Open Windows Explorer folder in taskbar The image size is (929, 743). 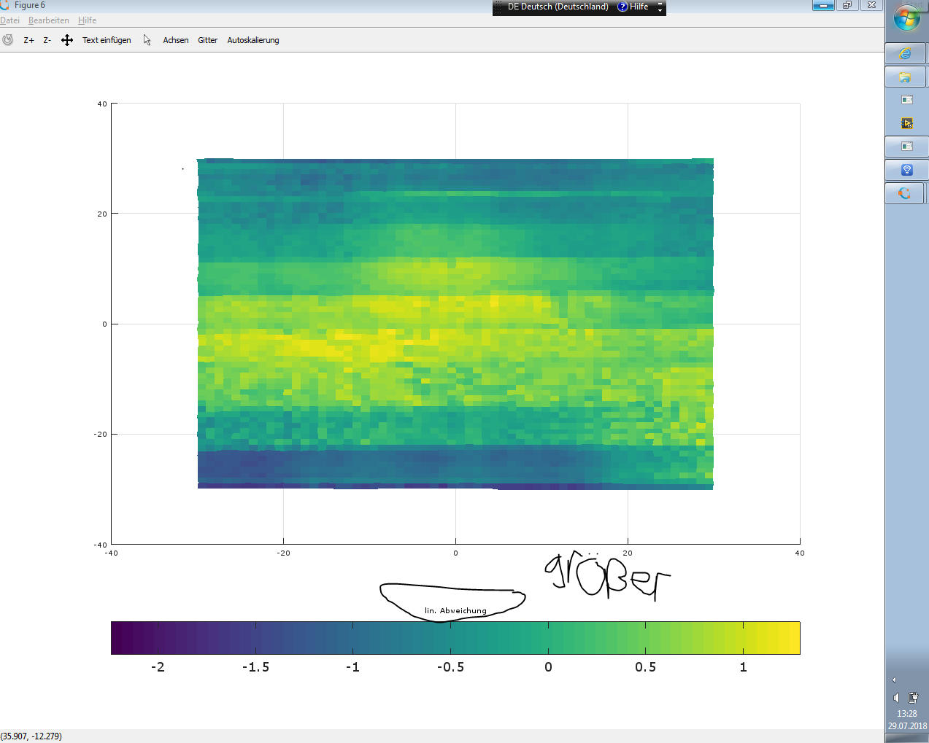click(905, 77)
